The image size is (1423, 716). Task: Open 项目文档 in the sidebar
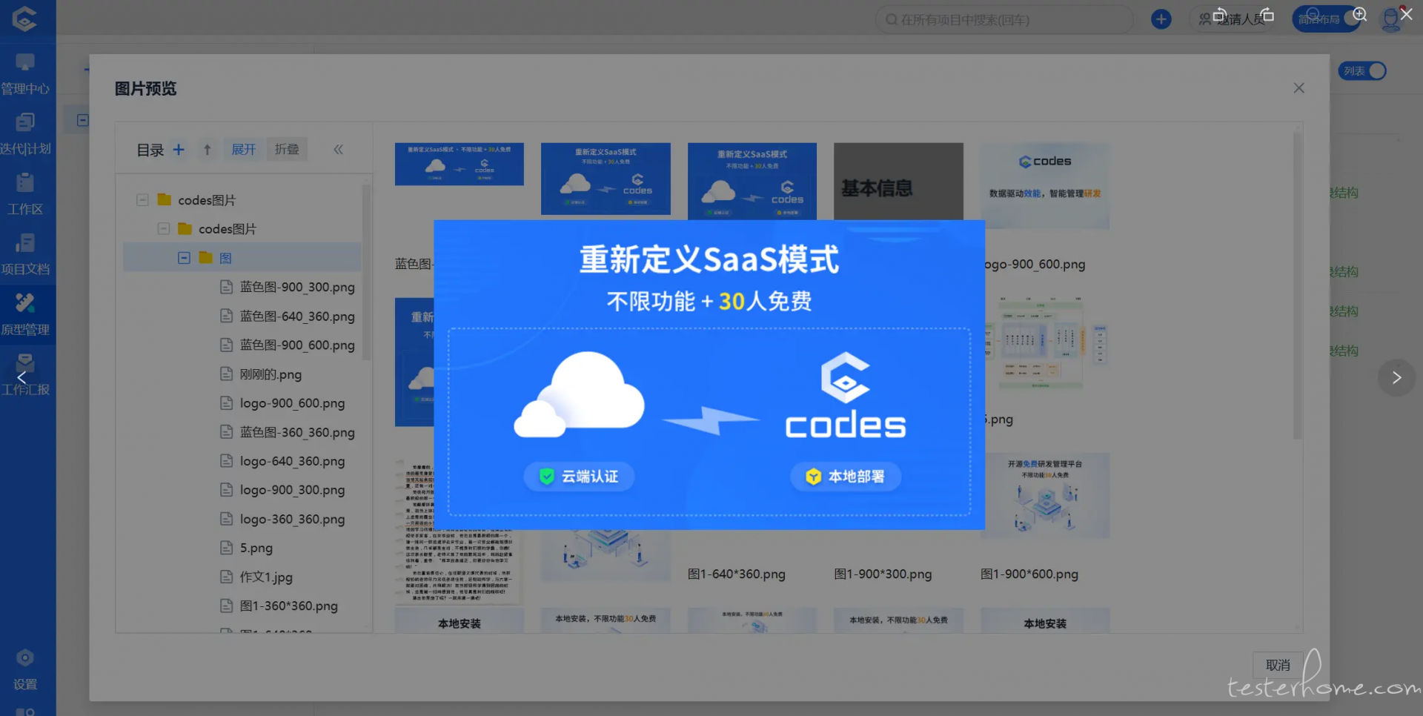tap(25, 255)
